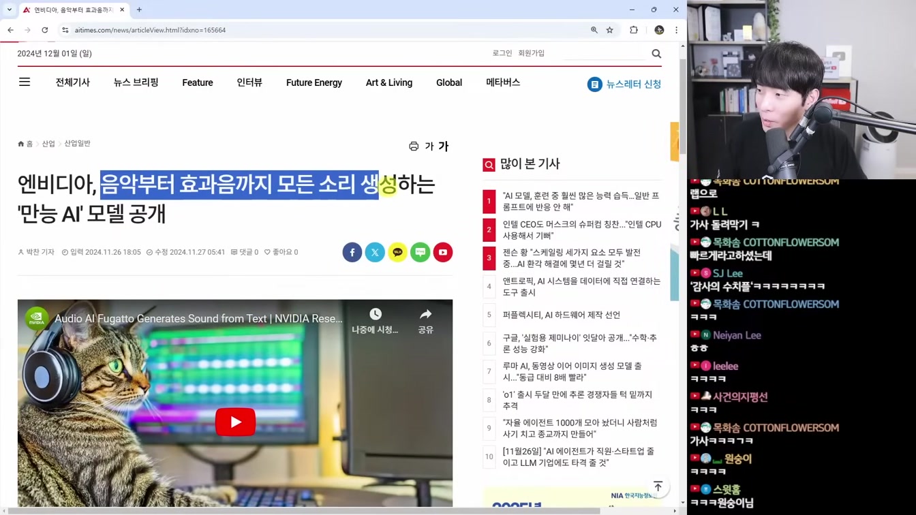Open popular article 7 about 루마 AI
916x515 pixels.
572,371
